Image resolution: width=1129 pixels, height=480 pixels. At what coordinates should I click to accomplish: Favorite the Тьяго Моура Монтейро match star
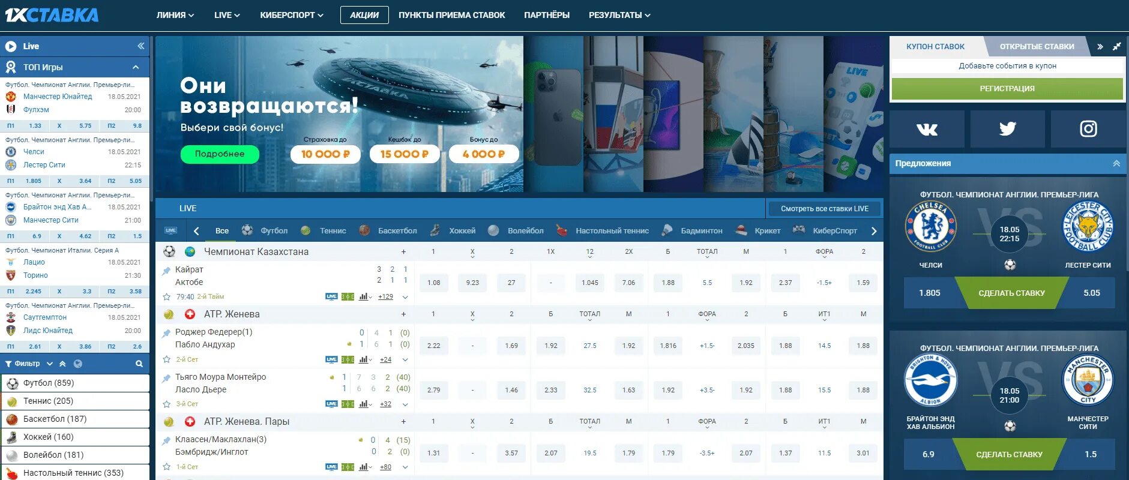(x=167, y=404)
